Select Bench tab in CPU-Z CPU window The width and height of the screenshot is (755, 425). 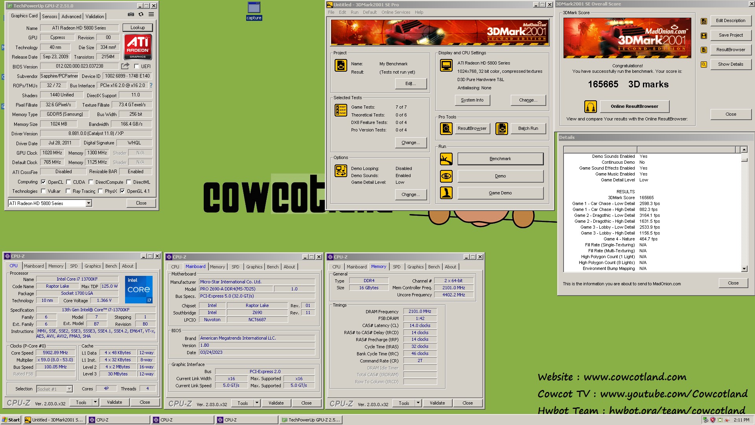tap(111, 266)
